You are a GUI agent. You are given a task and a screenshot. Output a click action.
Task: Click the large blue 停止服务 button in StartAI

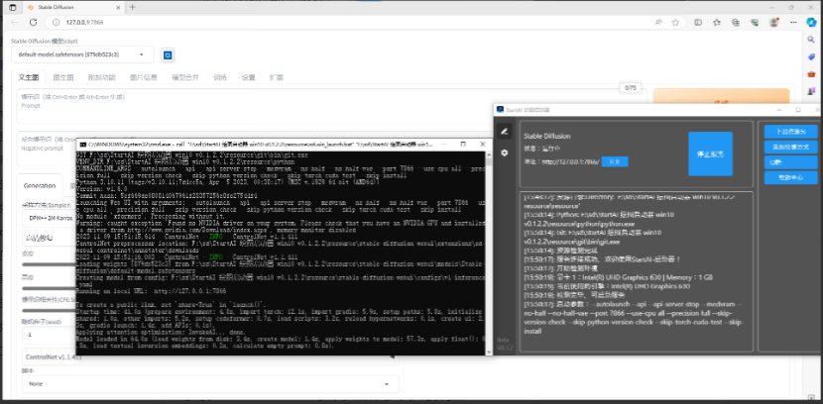click(x=710, y=154)
